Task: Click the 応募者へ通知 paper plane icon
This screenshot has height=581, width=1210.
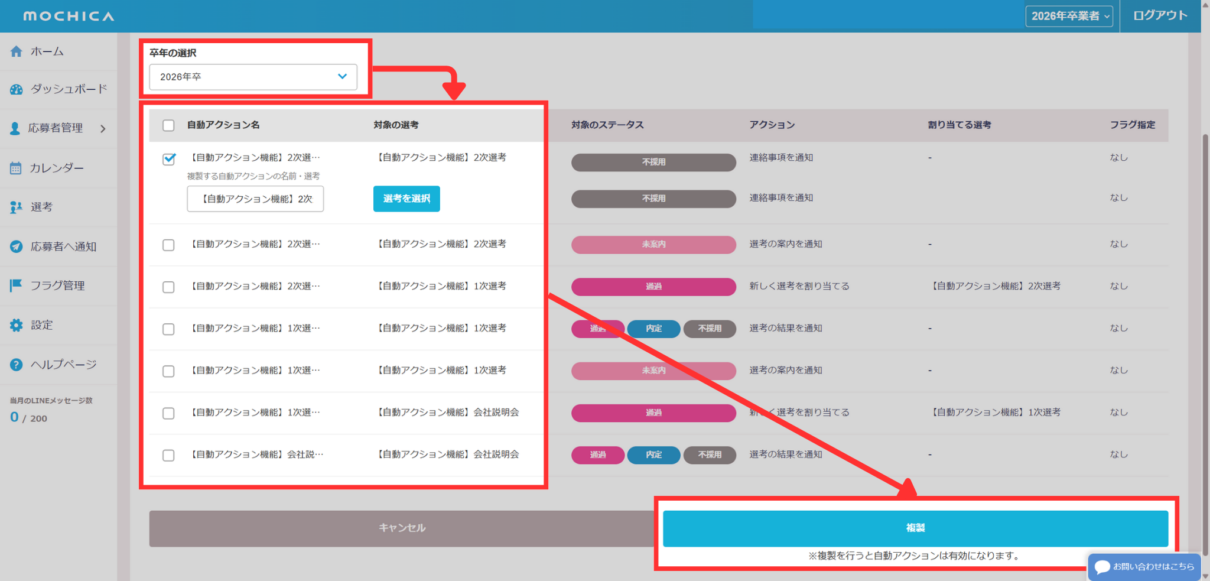Action: click(17, 246)
